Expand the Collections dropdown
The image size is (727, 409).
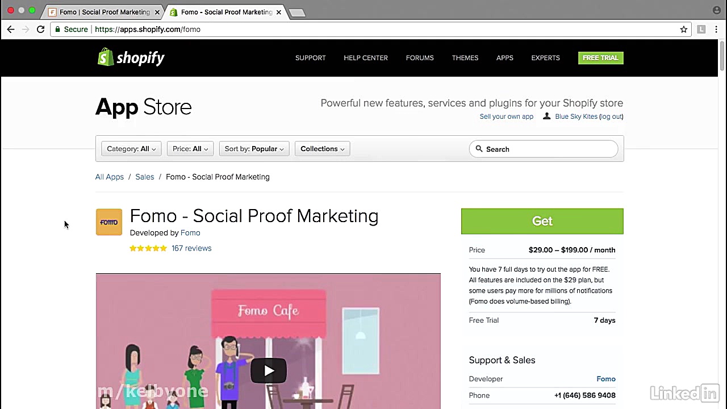coord(323,149)
